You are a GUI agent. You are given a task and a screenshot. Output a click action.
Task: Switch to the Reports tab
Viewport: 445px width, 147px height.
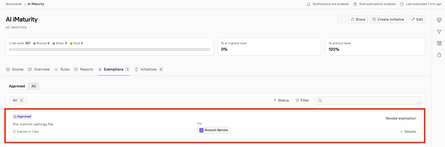pos(83,69)
